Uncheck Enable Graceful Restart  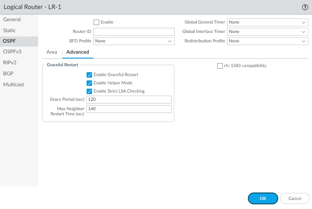(89, 75)
